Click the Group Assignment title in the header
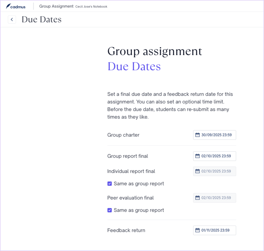 [x=56, y=6]
